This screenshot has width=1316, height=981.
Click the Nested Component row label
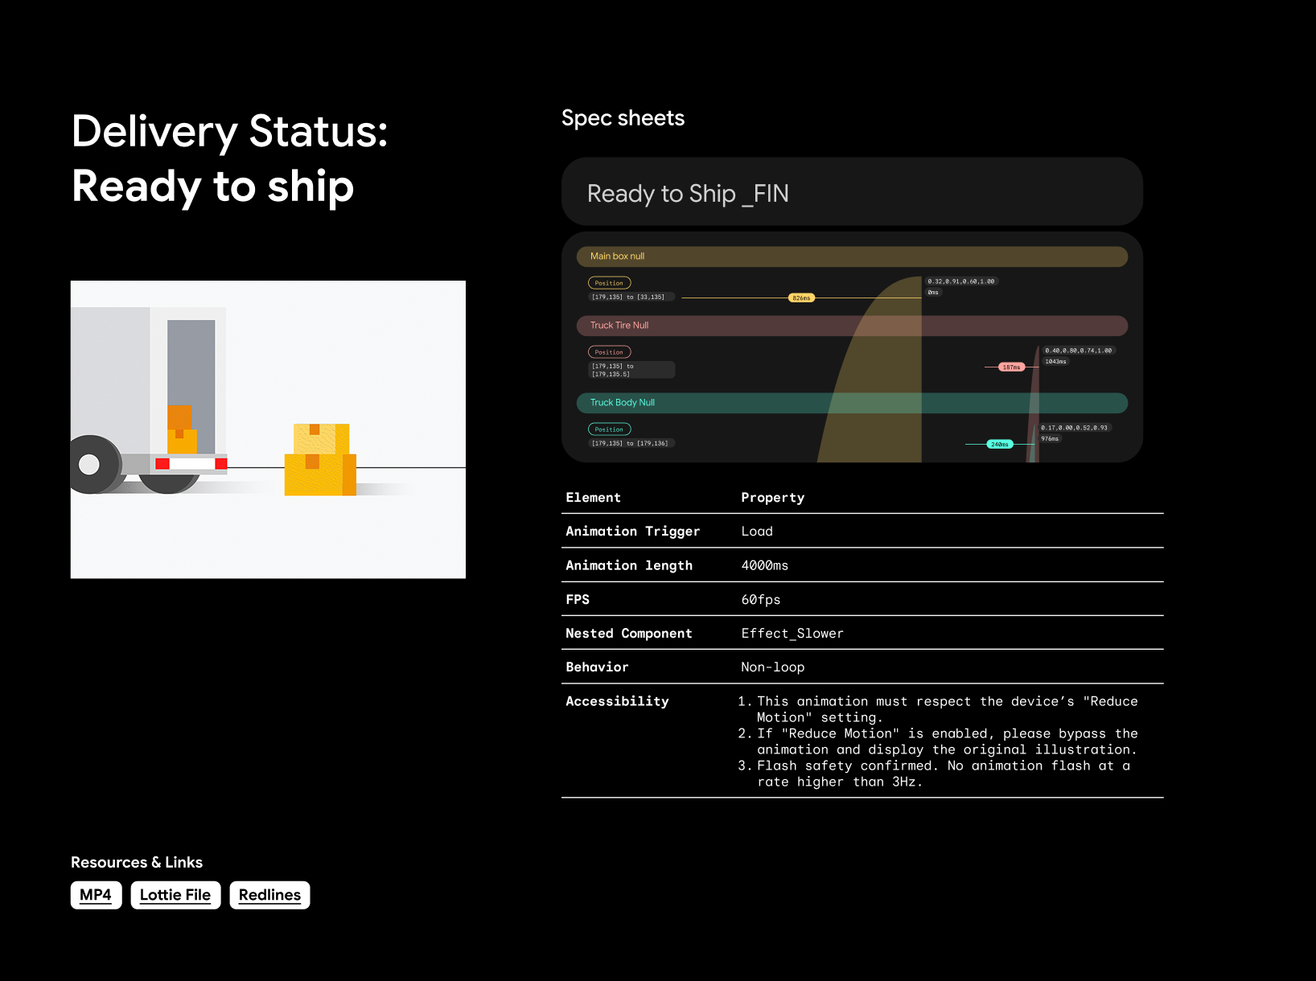[x=628, y=634]
